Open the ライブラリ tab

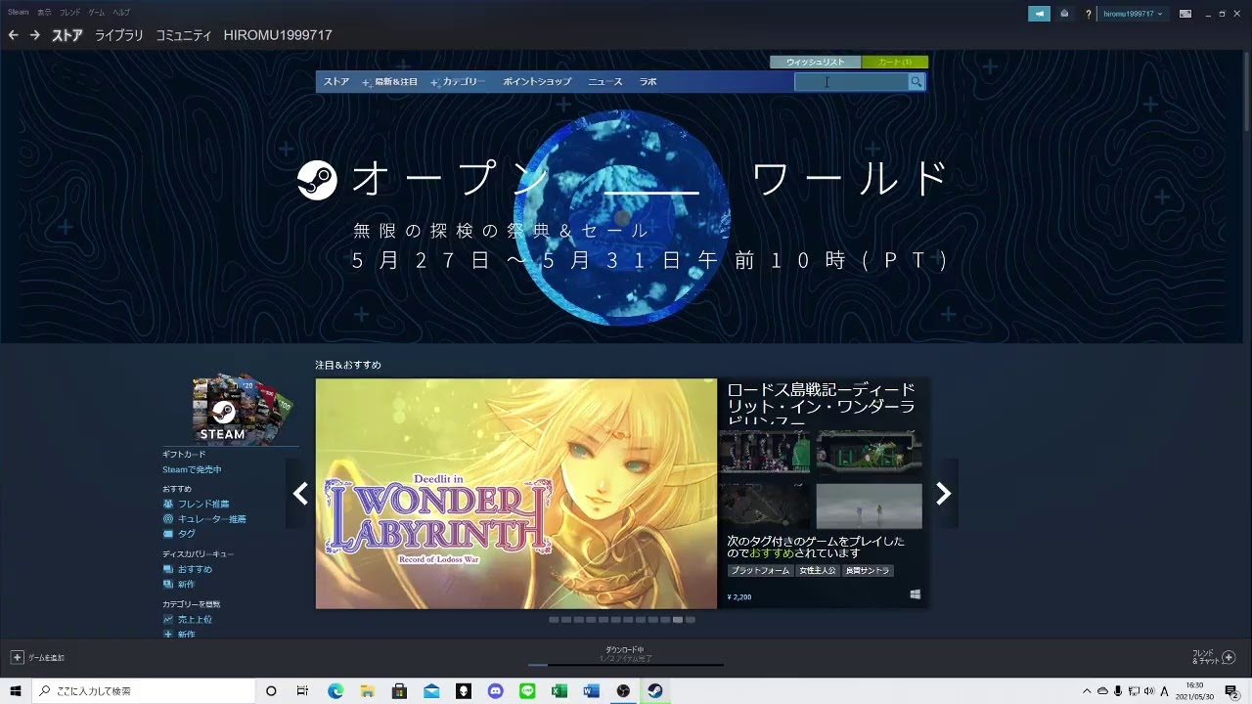coord(119,35)
